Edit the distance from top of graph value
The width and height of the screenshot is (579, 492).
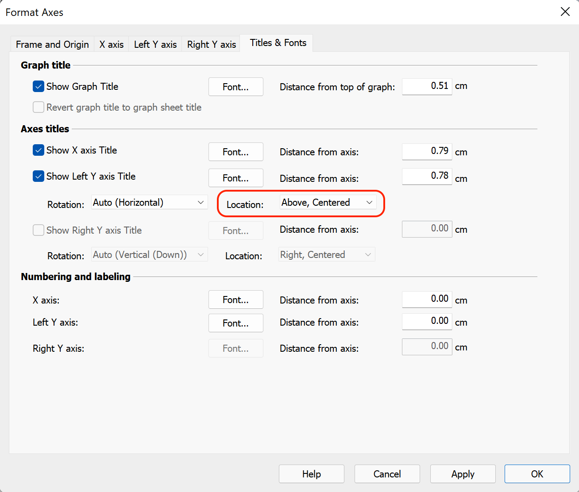coord(426,86)
